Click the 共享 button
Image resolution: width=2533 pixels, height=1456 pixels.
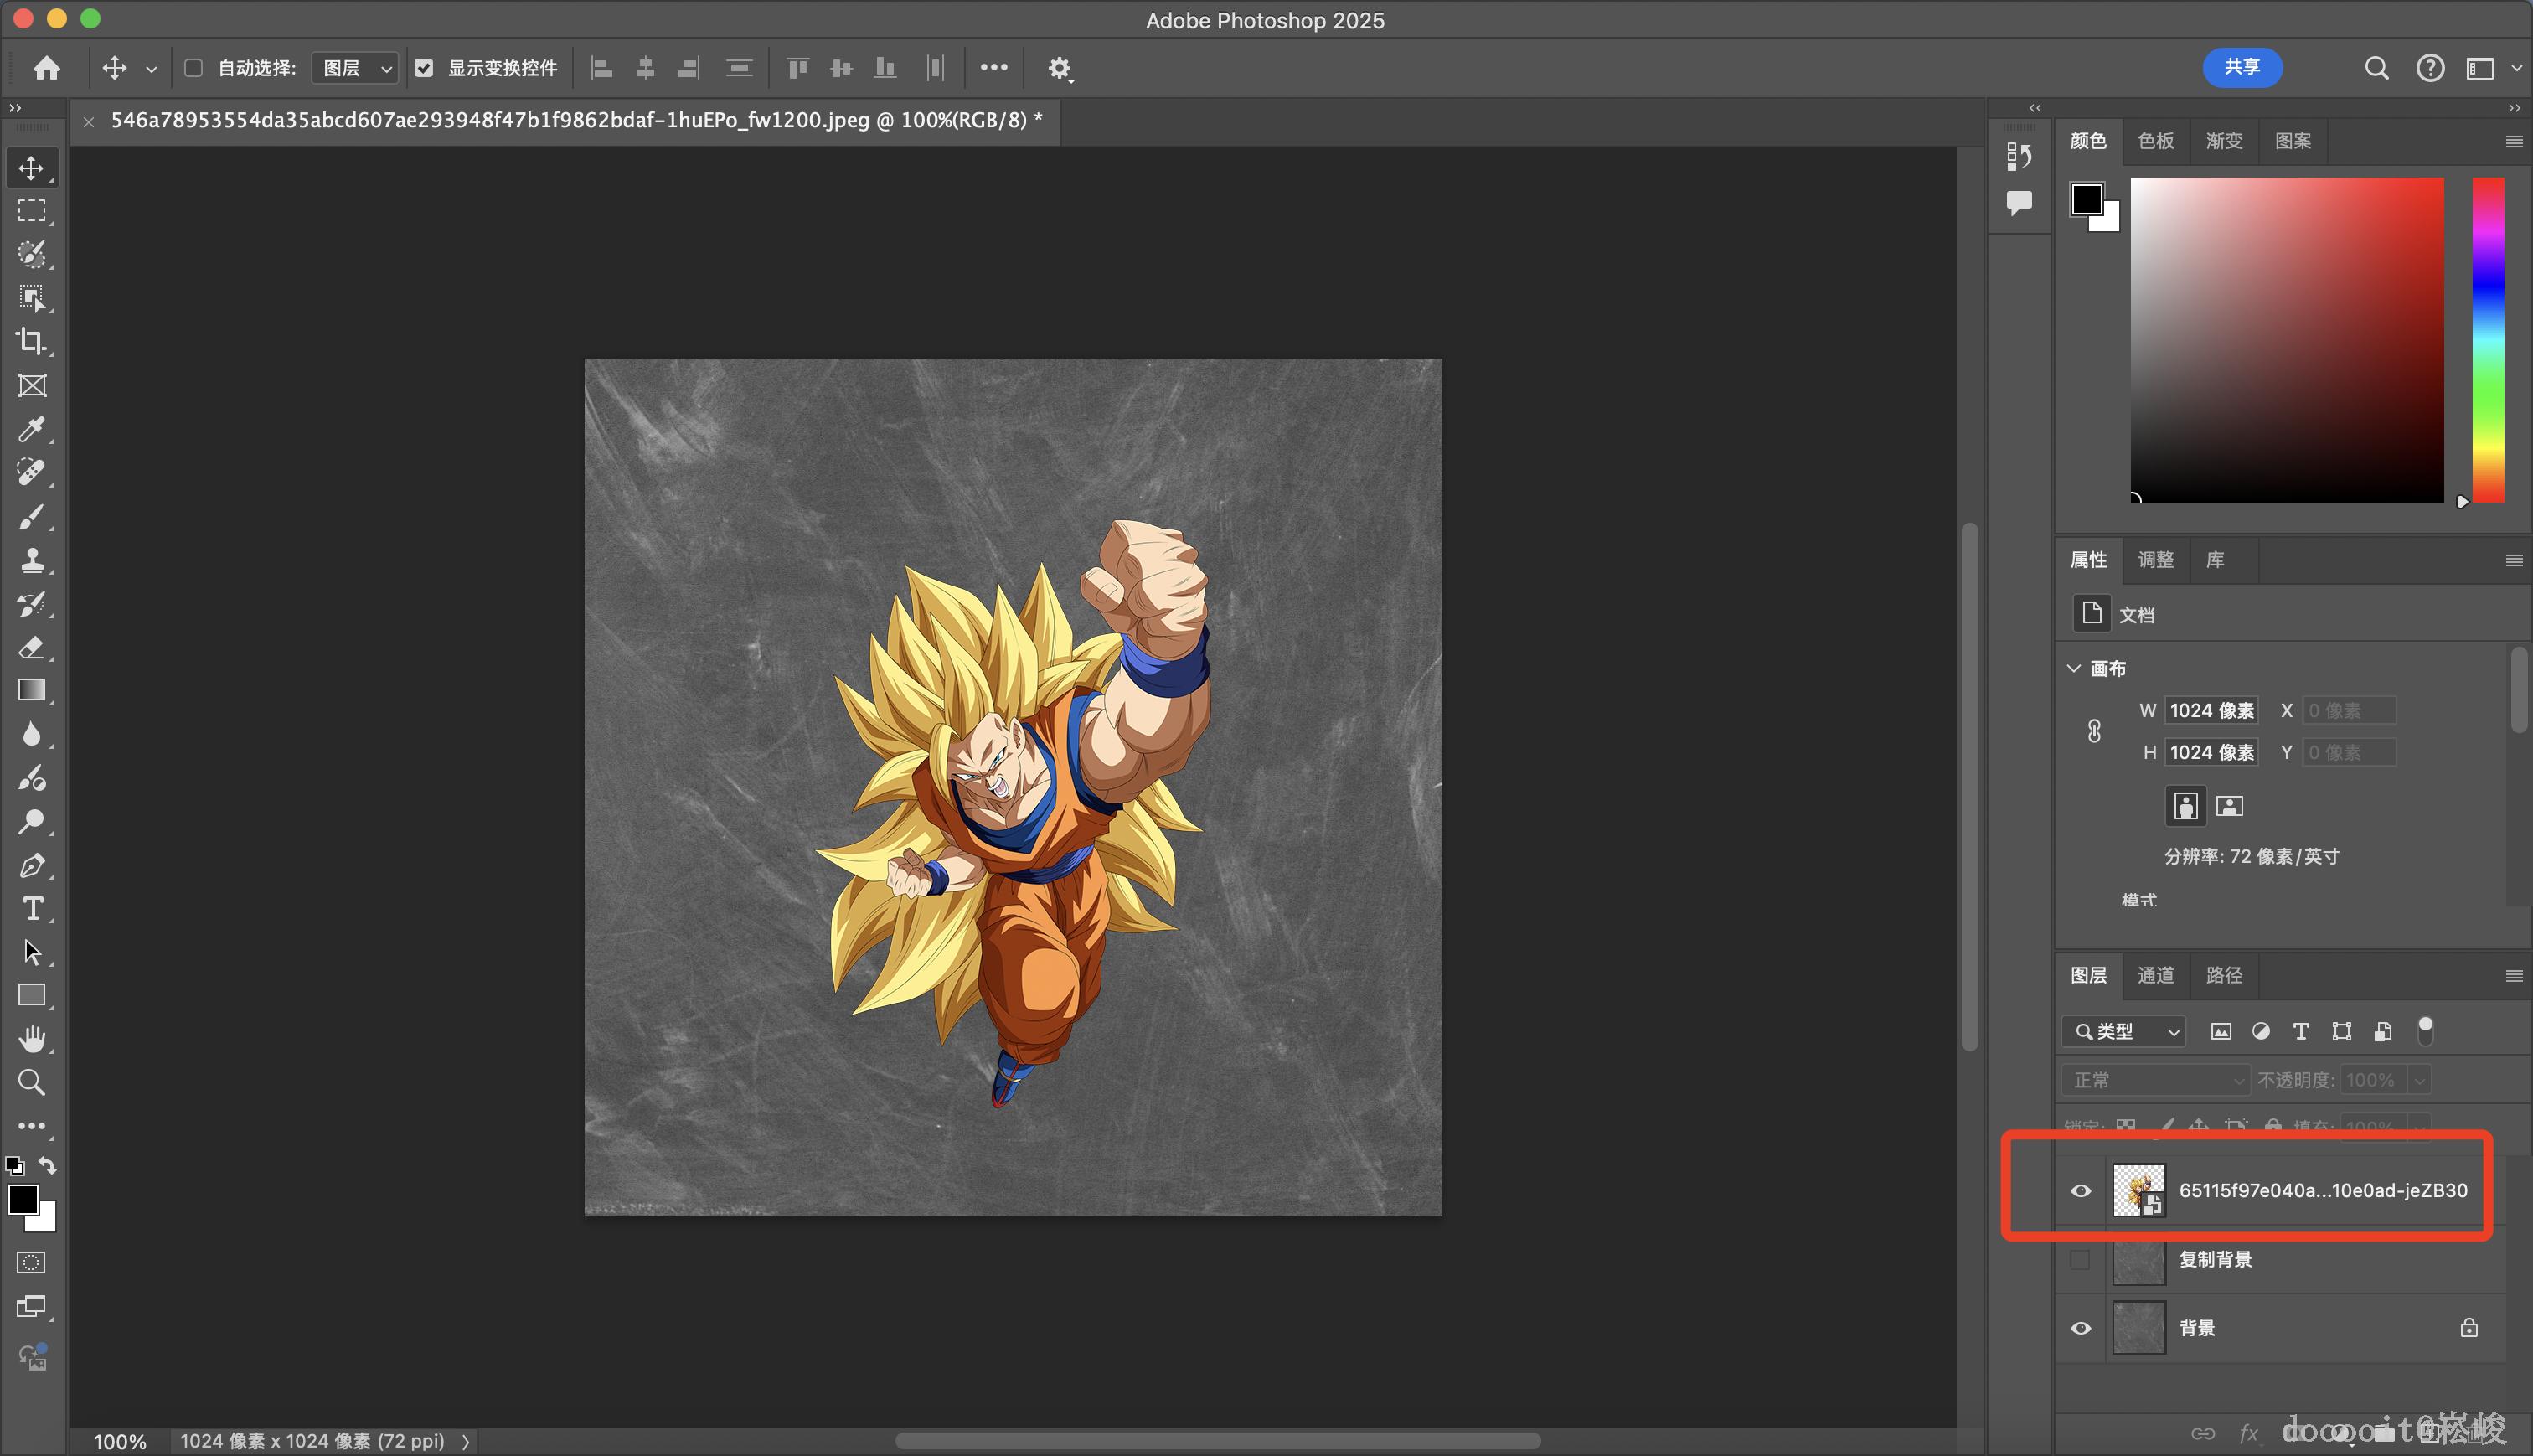[2242, 67]
